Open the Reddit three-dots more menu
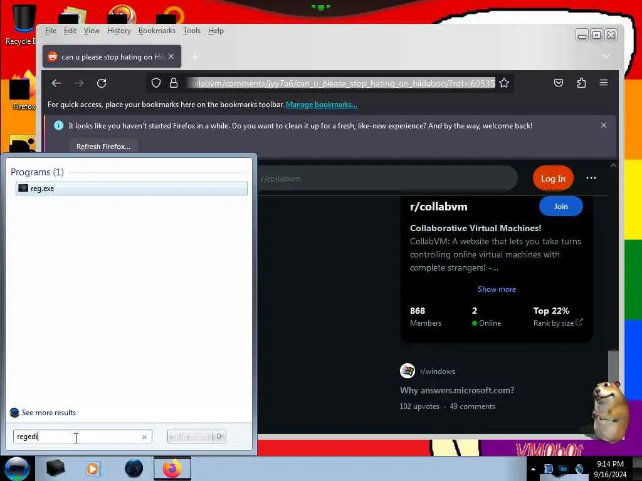Viewport: 642px width, 481px height. click(x=591, y=178)
